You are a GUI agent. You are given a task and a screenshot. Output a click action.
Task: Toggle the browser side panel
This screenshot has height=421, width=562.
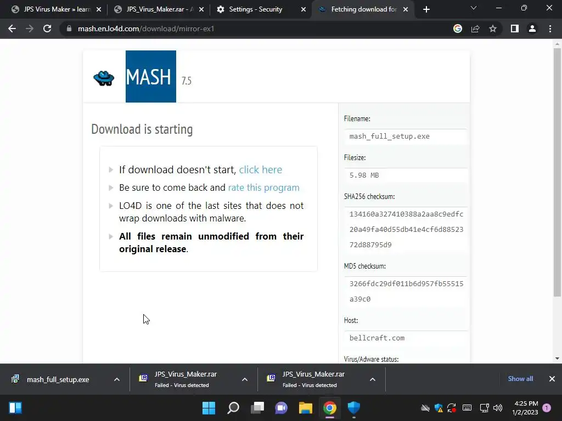pos(515,29)
